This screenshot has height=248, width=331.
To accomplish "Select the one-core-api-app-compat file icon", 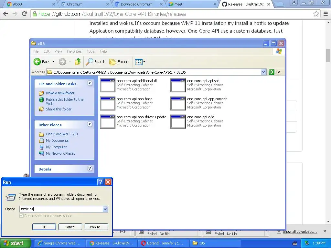I will point(178,103).
